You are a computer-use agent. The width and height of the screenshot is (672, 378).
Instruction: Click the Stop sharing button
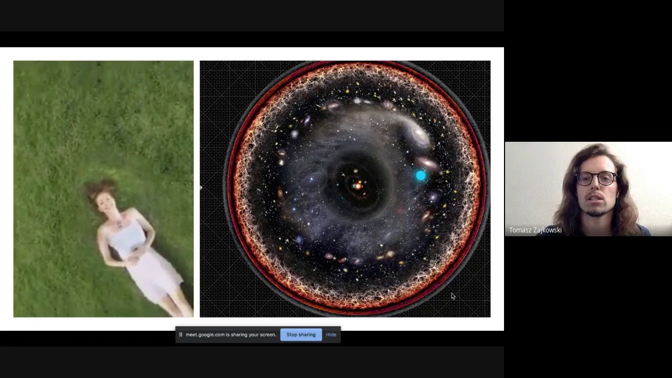click(301, 334)
